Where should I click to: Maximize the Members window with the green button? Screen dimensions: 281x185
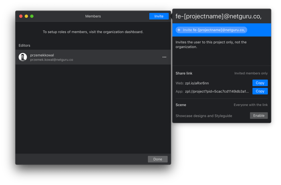[32, 16]
